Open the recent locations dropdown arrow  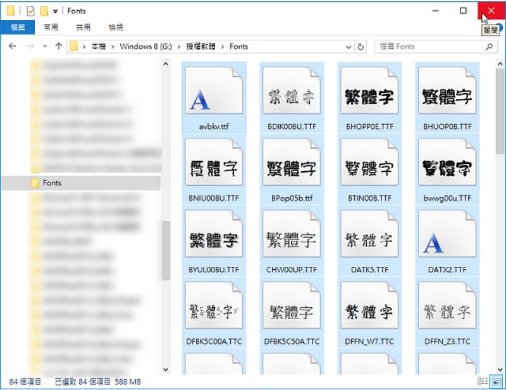click(45, 46)
